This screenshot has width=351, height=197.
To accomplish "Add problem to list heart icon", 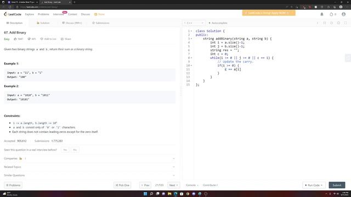I will pyautogui.click(x=42, y=39).
